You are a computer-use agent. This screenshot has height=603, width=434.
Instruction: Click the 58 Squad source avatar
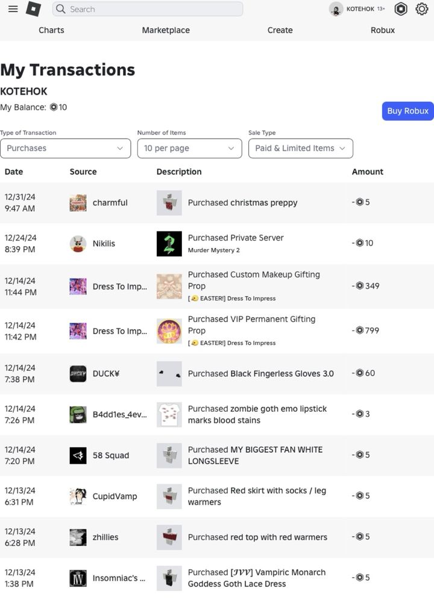click(78, 455)
